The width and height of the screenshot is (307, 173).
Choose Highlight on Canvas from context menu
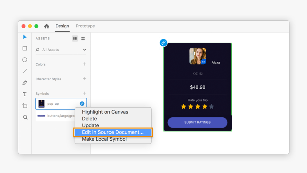pos(113,112)
